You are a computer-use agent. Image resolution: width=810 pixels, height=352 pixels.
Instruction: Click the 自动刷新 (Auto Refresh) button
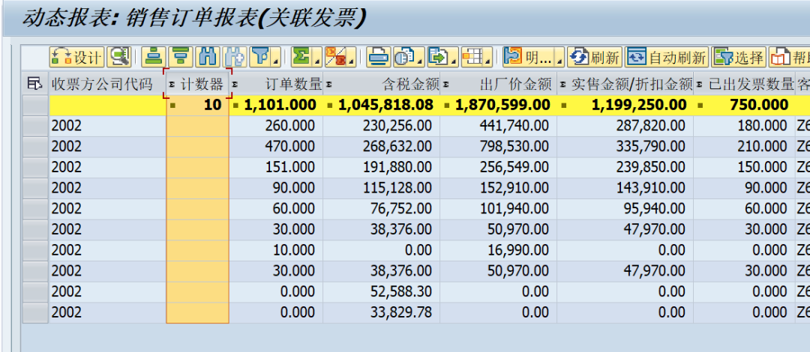667,57
